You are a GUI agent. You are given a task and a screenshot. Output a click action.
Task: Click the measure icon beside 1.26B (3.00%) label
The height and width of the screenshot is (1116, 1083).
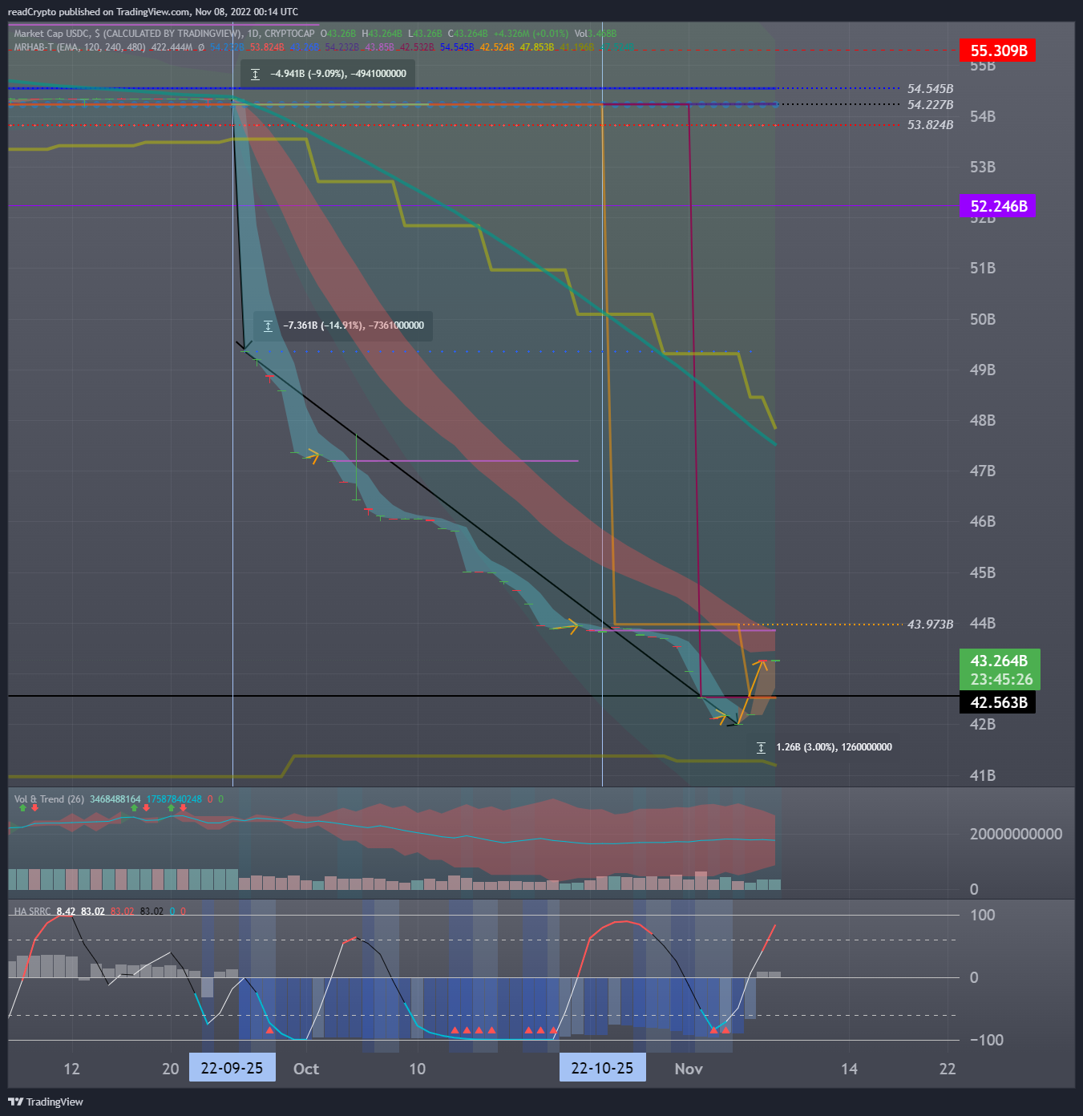click(x=761, y=747)
